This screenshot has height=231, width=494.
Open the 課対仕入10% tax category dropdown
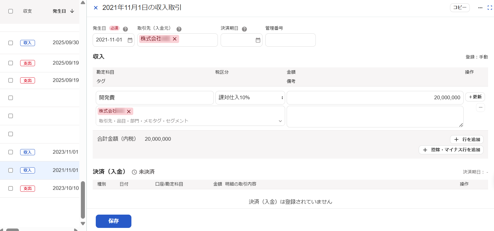coord(250,98)
